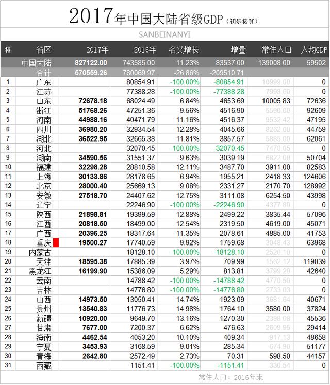This screenshot has height=385, width=330.
Task: Select the 湖南 province cell
Action: 43,157
